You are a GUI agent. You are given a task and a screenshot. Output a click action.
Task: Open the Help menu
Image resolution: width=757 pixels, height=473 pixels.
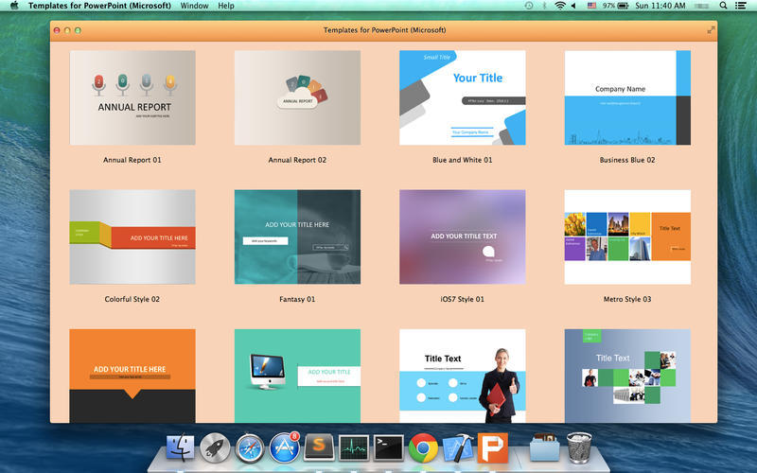click(x=226, y=6)
